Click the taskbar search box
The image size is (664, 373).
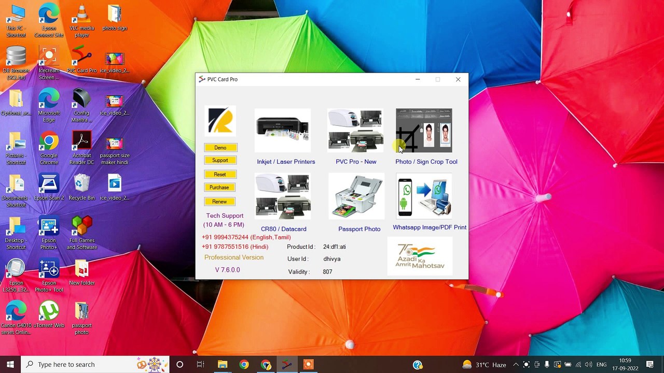[x=95, y=364]
